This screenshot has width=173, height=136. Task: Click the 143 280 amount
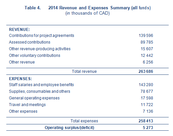coord(146,85)
